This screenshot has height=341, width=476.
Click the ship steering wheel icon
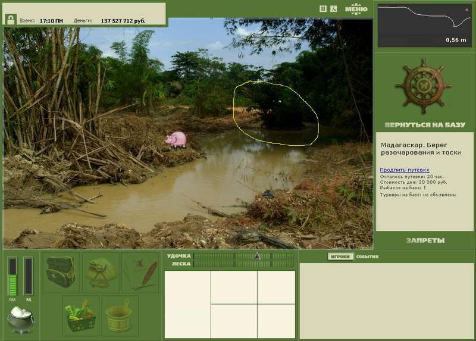click(x=424, y=86)
